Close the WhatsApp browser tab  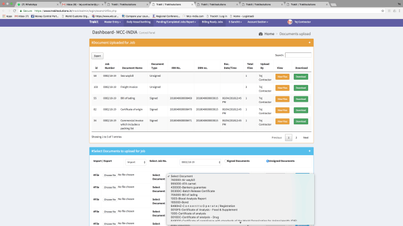[57, 5]
